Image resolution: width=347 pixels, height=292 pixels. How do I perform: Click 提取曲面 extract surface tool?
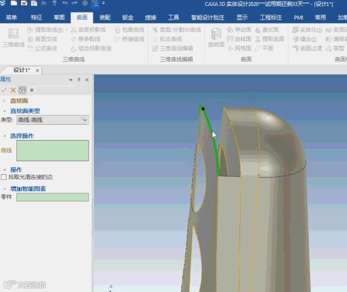269,39
